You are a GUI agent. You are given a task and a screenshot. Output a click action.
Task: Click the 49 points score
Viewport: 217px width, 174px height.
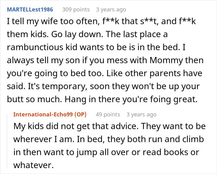coord(108,115)
